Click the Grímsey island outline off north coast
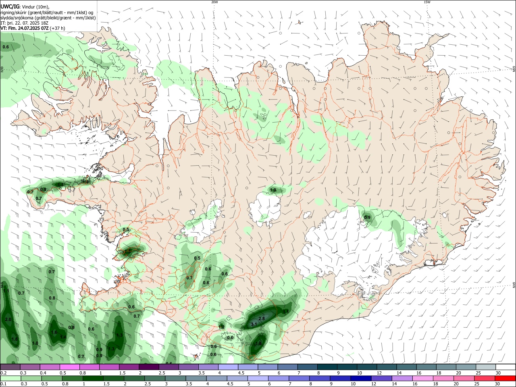The image size is (516, 387). (299, 23)
